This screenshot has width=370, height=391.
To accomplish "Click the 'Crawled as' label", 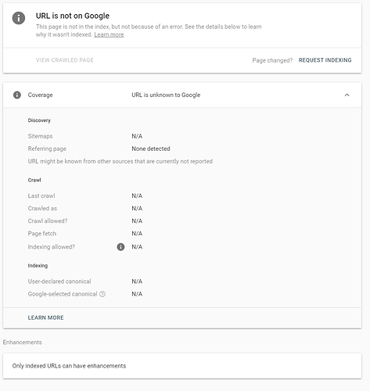I will [42, 208].
